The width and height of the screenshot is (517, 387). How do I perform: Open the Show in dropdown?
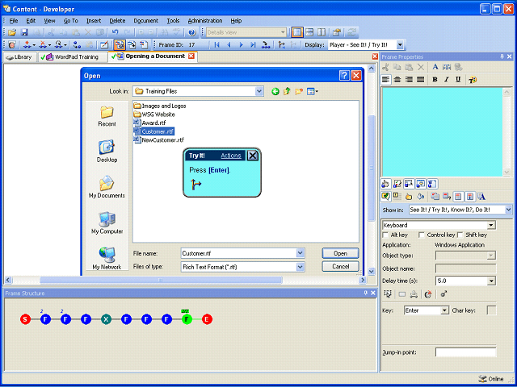tap(508, 210)
